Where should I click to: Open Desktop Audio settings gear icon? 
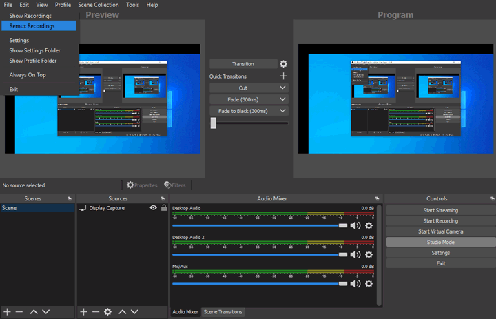(x=369, y=225)
